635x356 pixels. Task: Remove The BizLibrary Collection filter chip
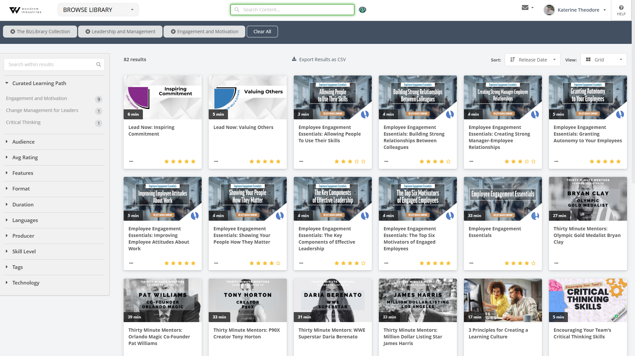[12, 31]
